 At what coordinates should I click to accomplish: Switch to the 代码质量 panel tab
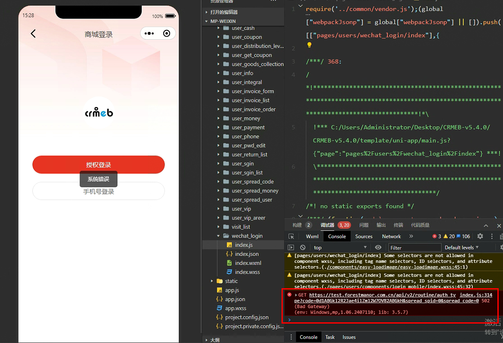click(x=420, y=225)
